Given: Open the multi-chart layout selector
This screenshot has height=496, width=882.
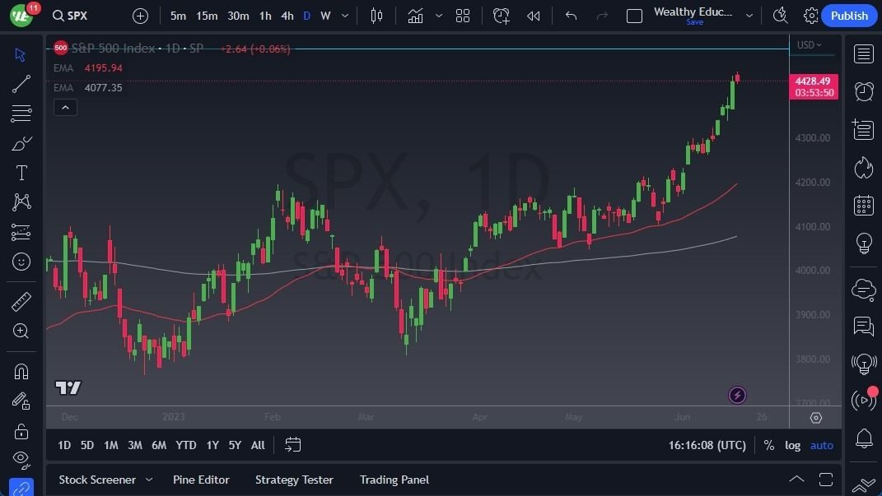Looking at the screenshot, I should pos(463,16).
